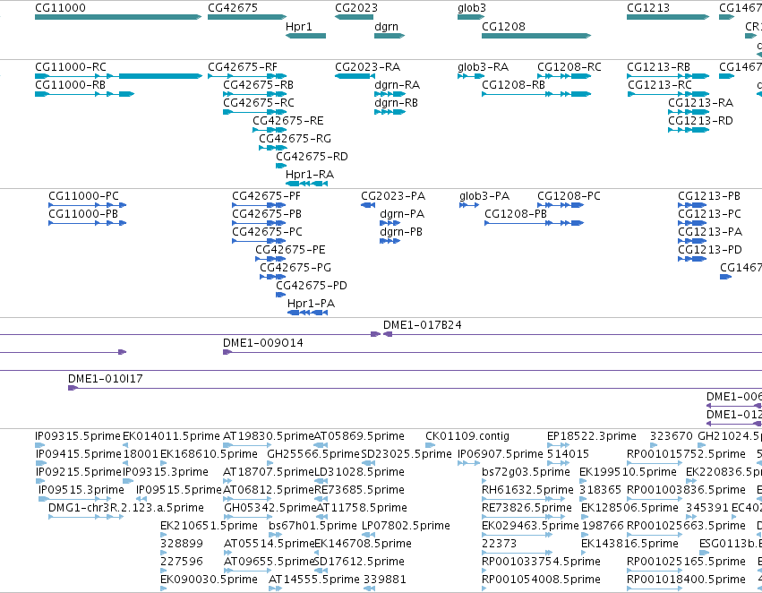Select the CG1213-RD transcript label

pos(701,121)
